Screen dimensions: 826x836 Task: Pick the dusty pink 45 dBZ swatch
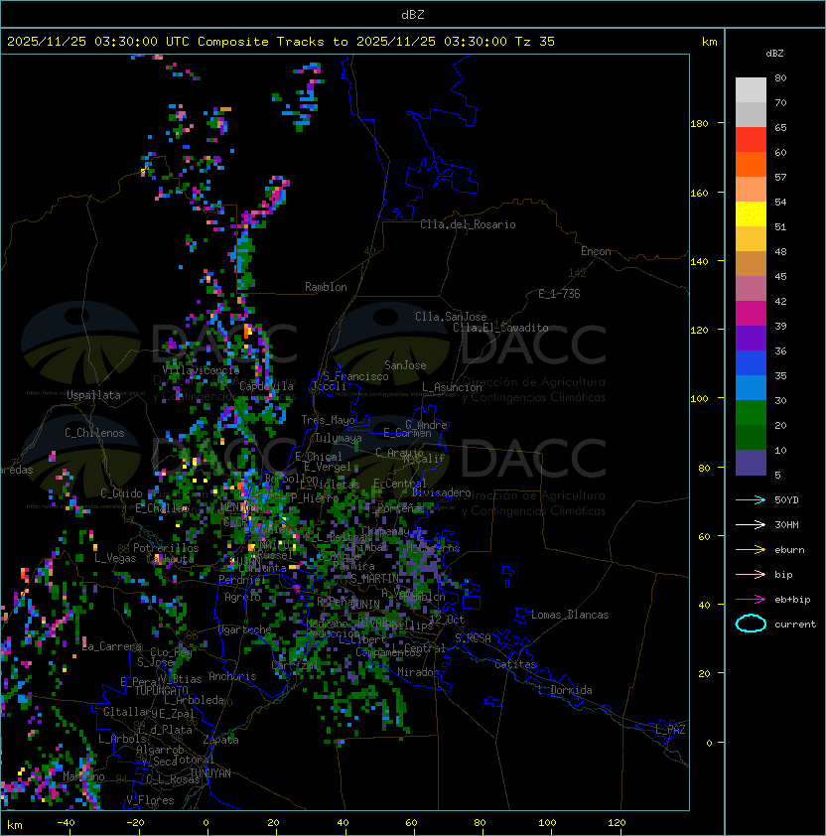click(x=751, y=289)
